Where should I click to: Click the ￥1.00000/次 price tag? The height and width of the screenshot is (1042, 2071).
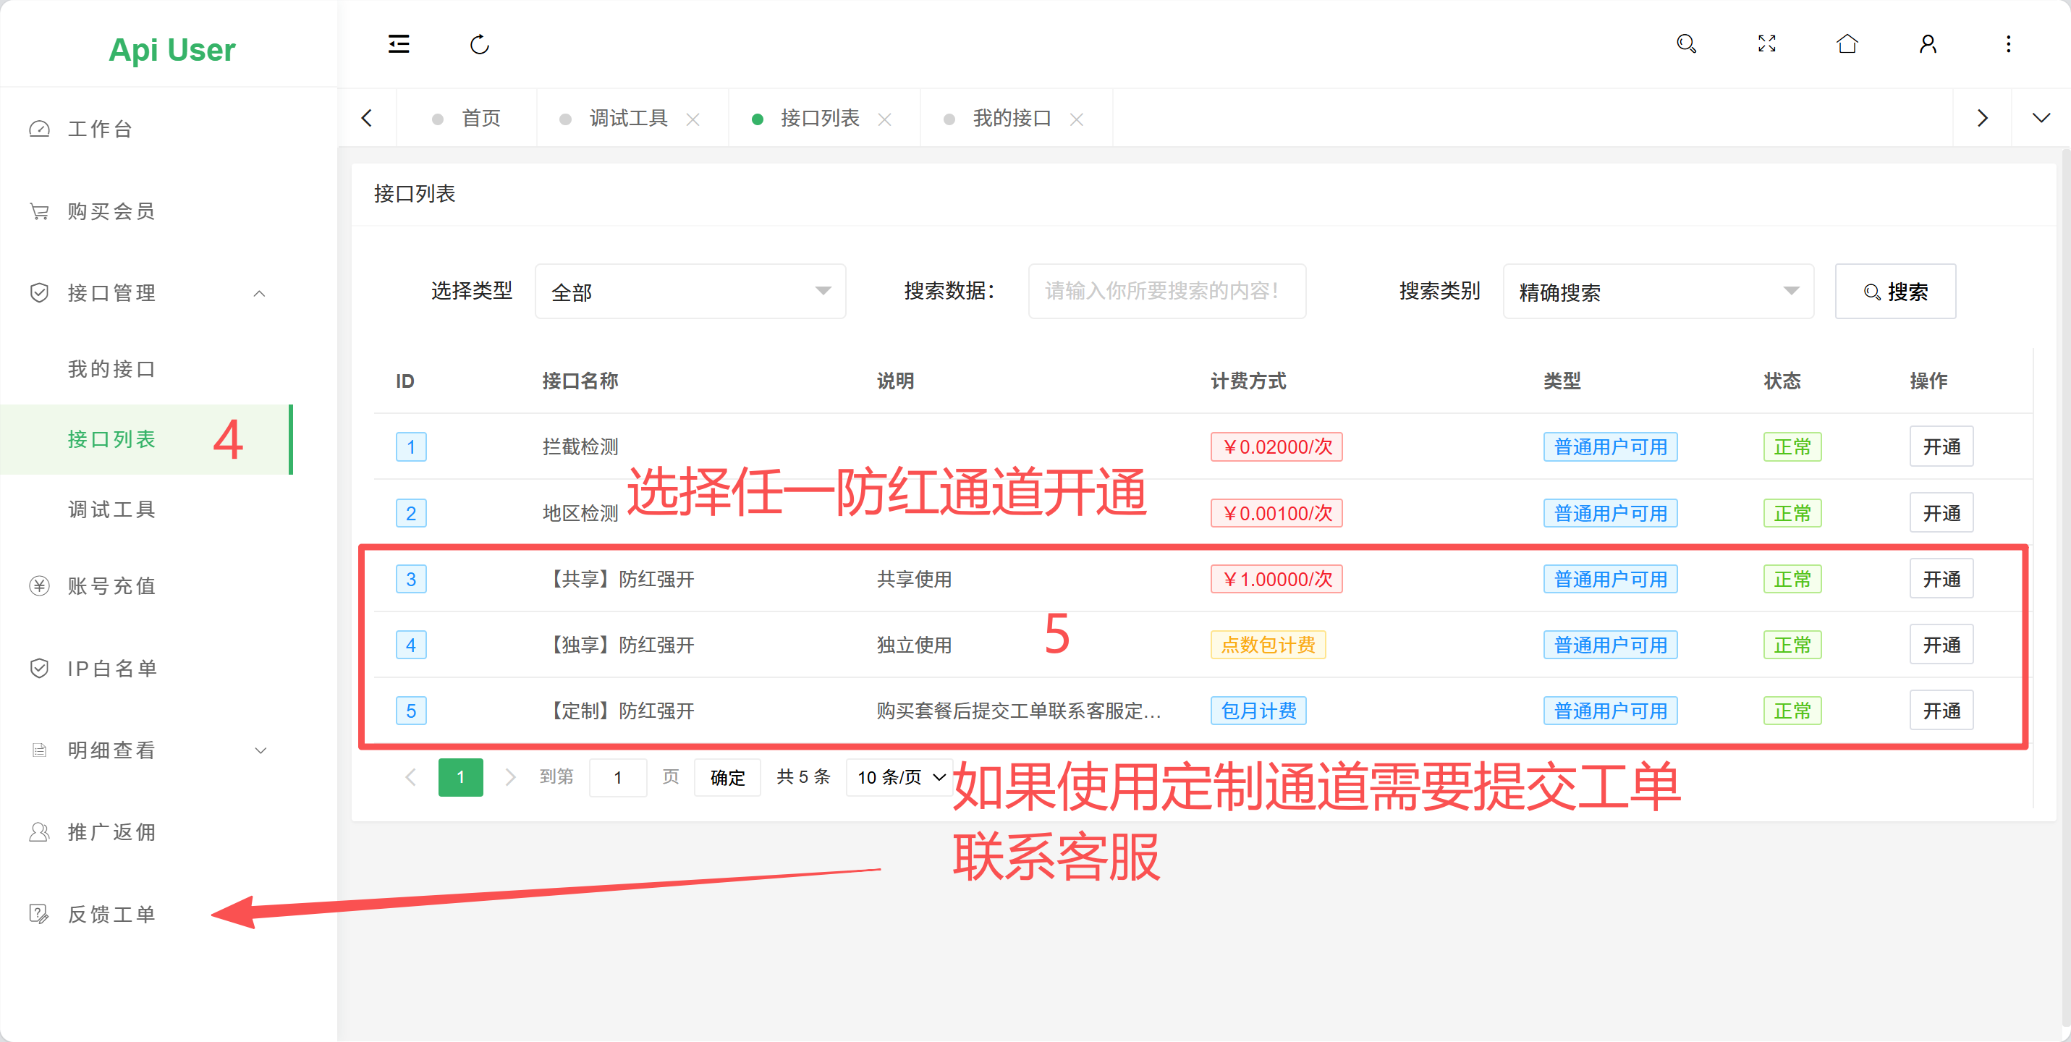1276,578
